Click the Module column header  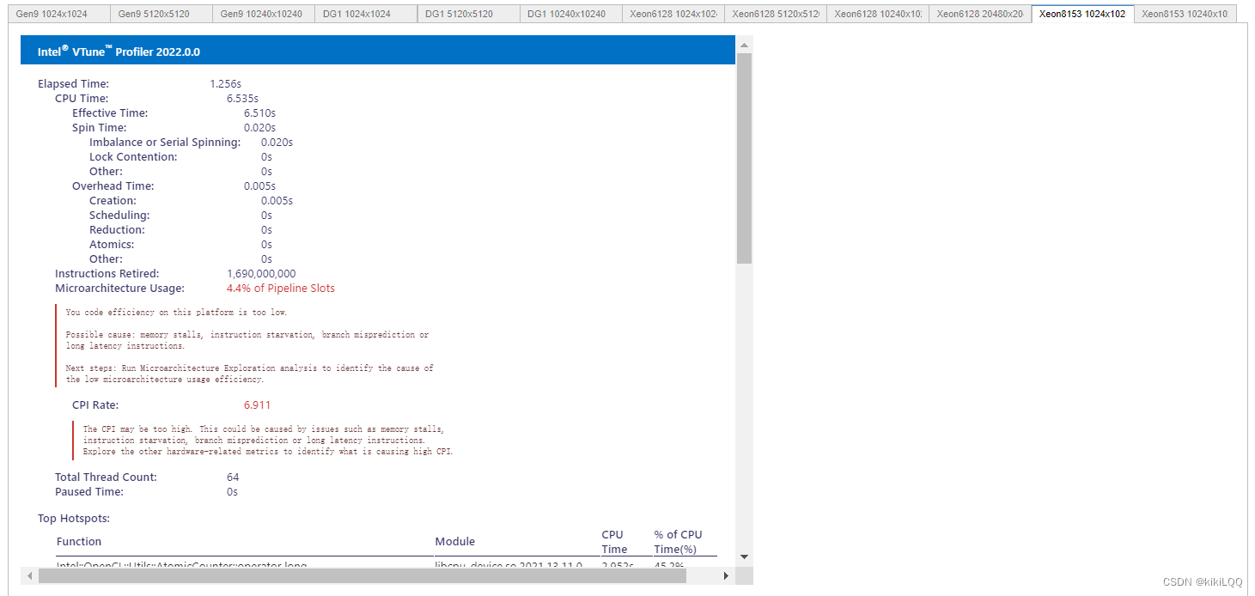pyautogui.click(x=455, y=542)
